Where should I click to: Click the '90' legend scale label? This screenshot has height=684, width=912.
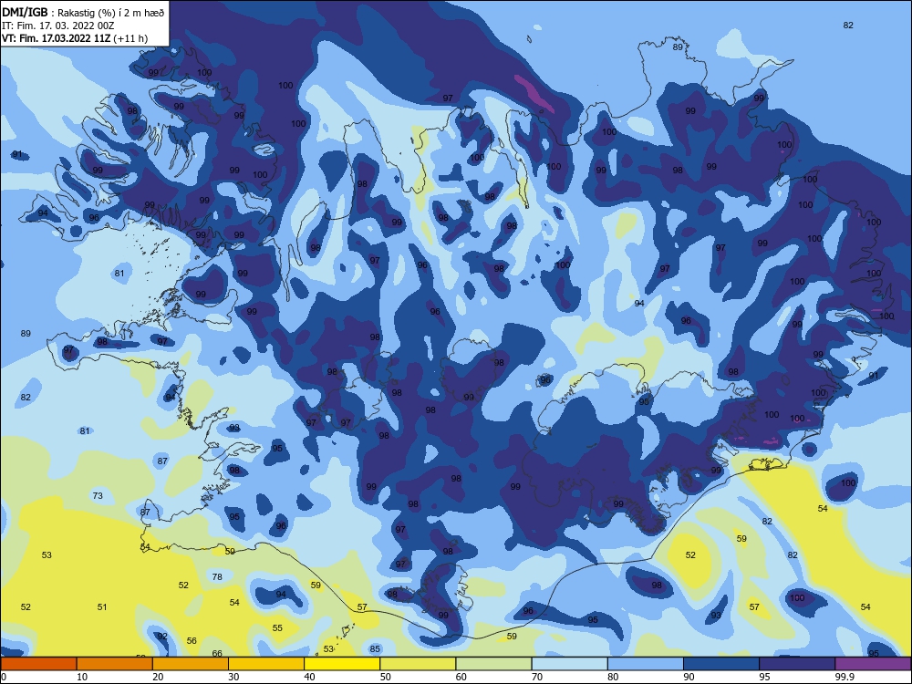689,677
